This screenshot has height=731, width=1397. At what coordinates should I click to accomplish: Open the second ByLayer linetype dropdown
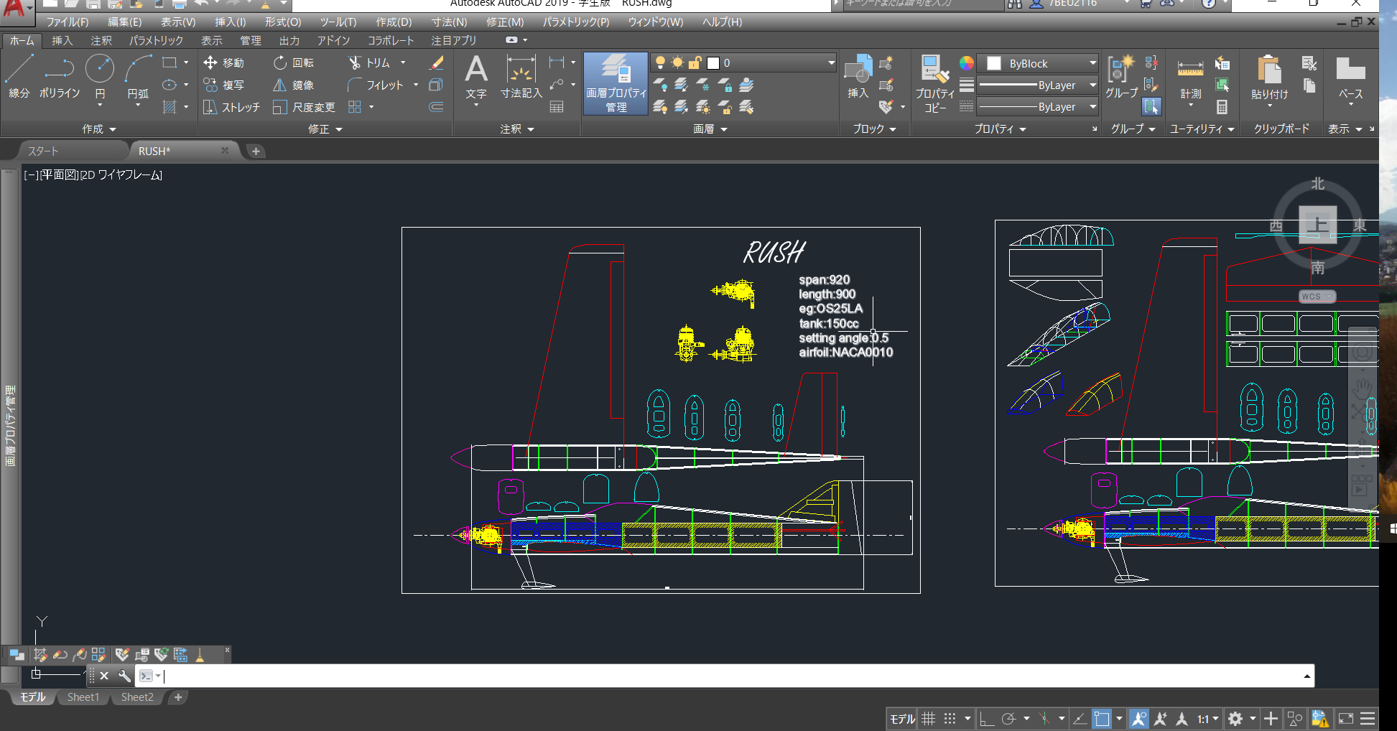tap(1092, 107)
